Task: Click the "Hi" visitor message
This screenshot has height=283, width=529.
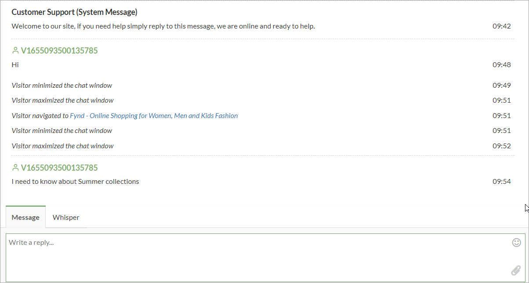Action: click(15, 65)
